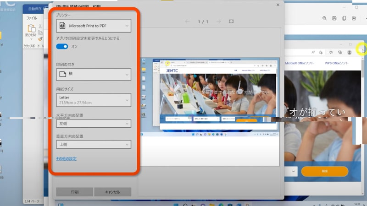Open the Microsoft Print to PDF printer dropdown
Image resolution: width=367 pixels, height=206 pixels.
coord(94,26)
